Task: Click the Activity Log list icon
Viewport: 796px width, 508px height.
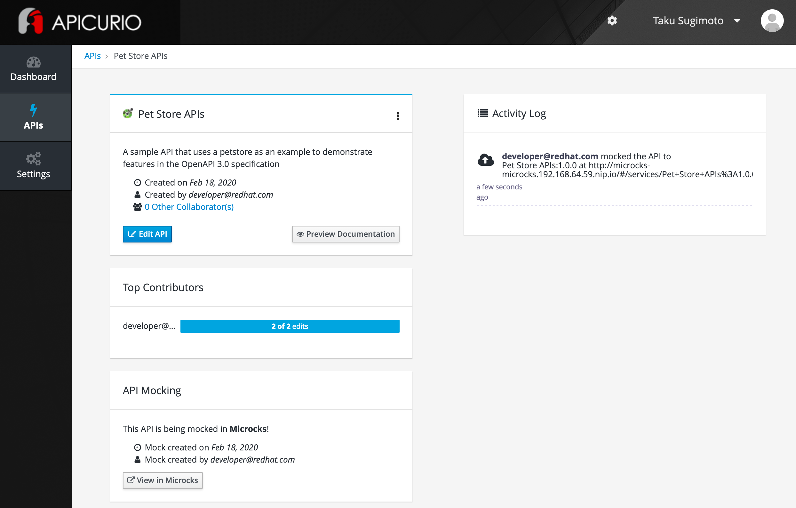Action: click(482, 113)
